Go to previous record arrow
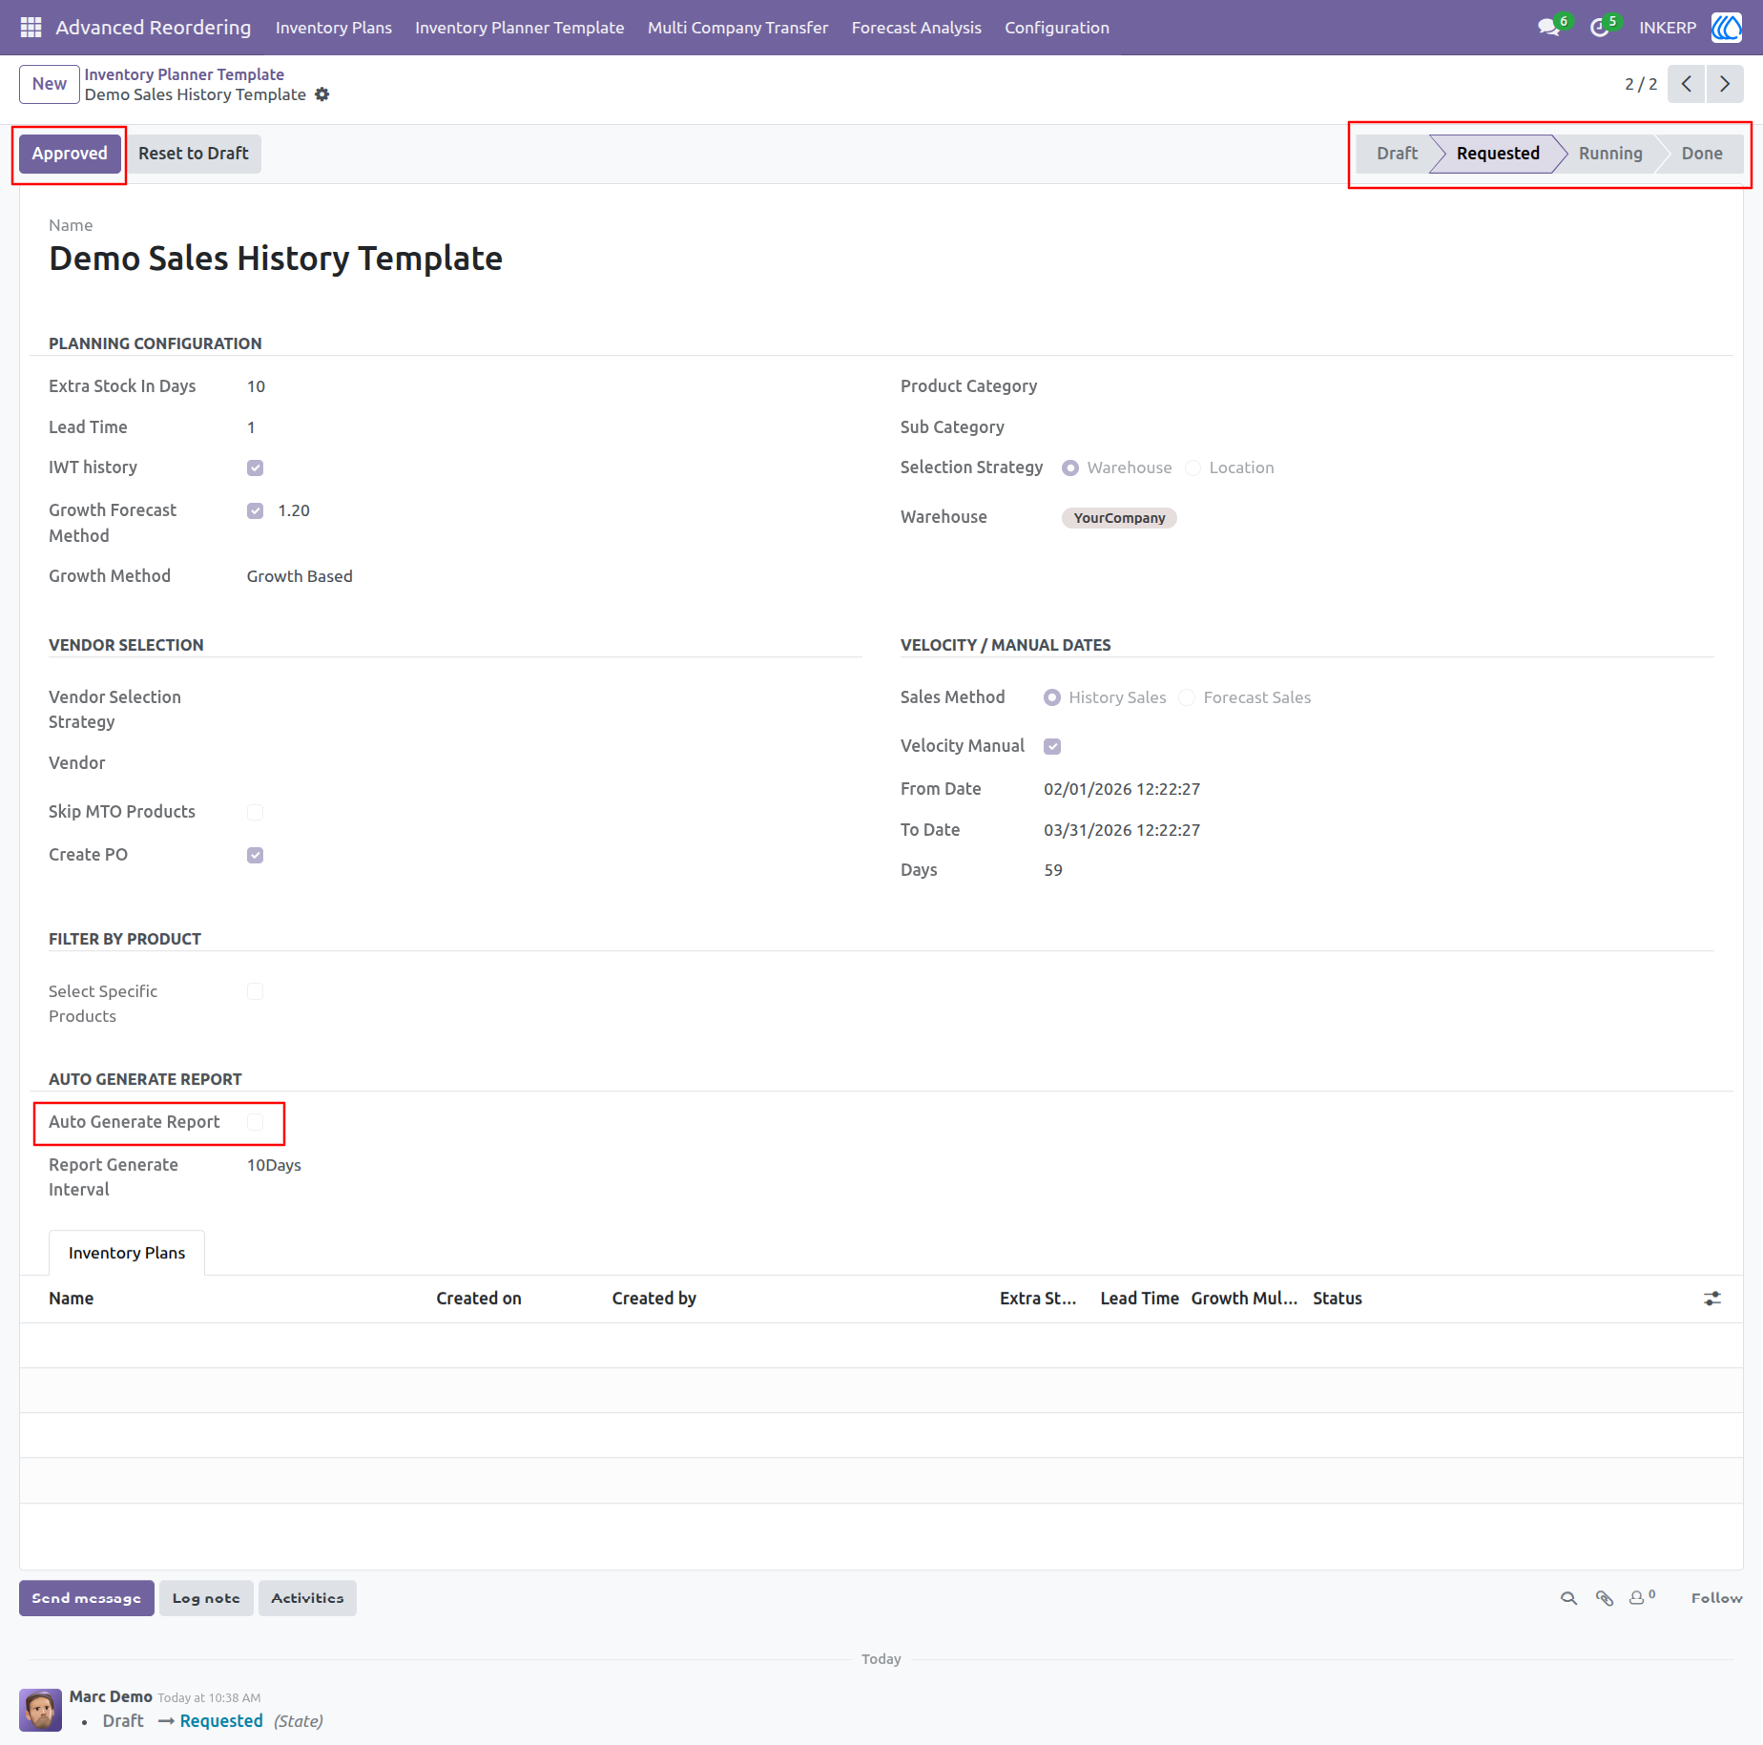Image resolution: width=1763 pixels, height=1745 pixels. coord(1687,84)
